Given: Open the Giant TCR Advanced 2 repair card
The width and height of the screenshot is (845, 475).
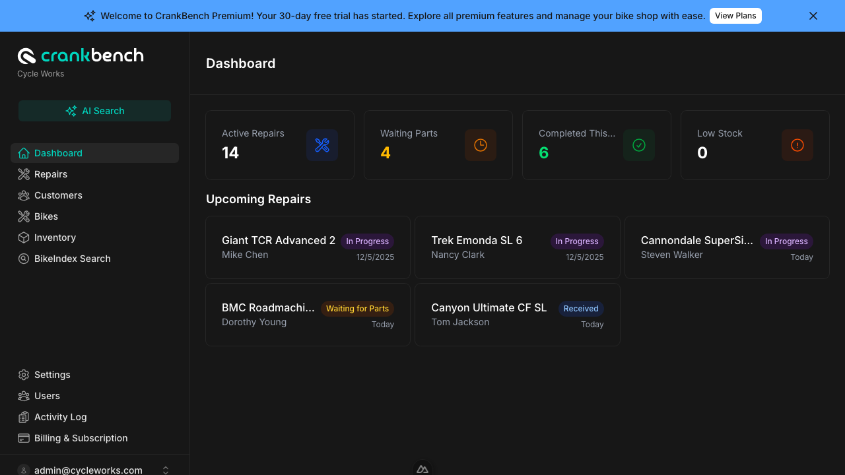Looking at the screenshot, I should (308, 247).
